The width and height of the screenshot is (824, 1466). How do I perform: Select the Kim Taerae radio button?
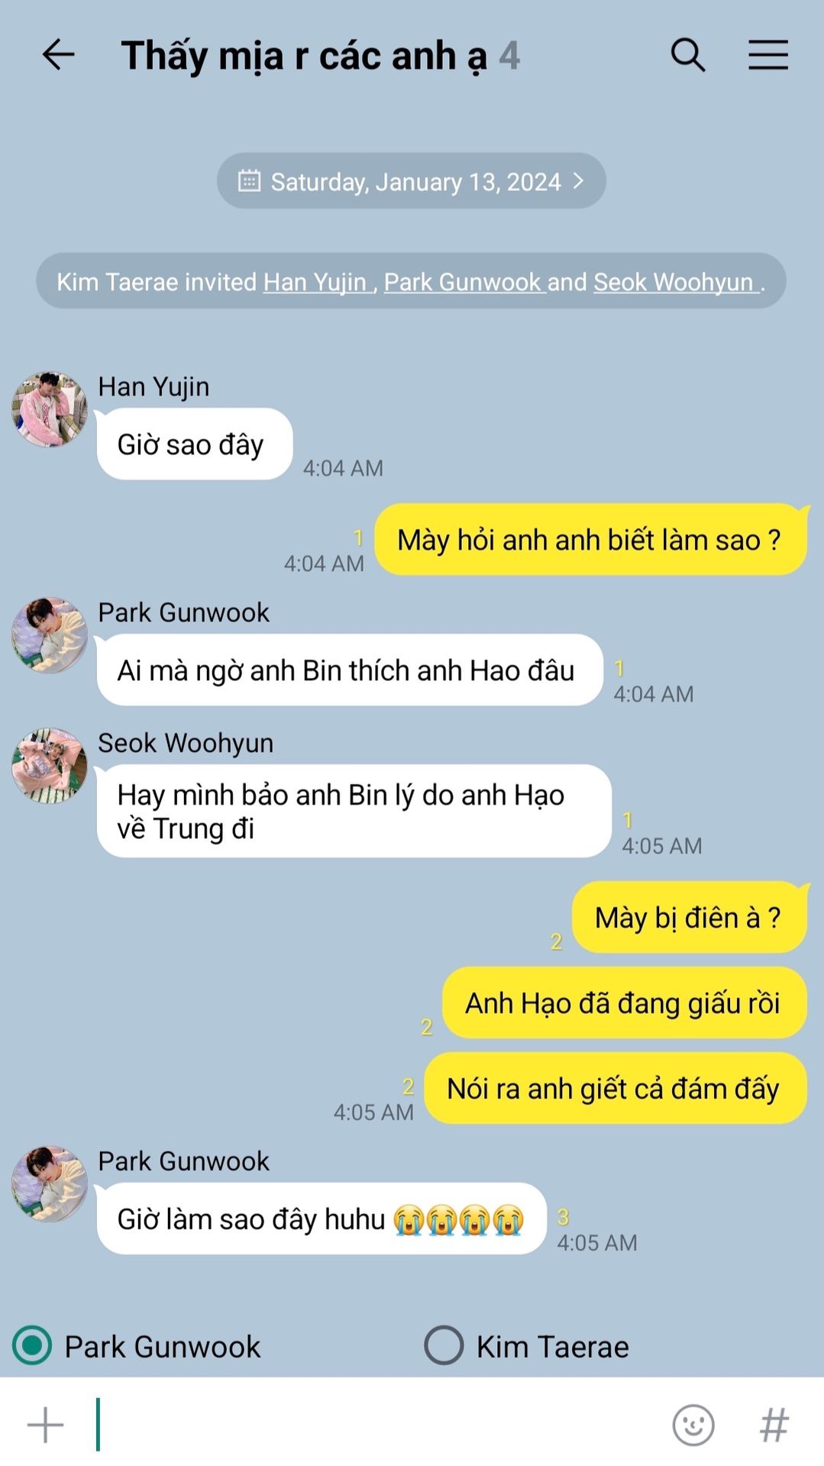point(444,1345)
